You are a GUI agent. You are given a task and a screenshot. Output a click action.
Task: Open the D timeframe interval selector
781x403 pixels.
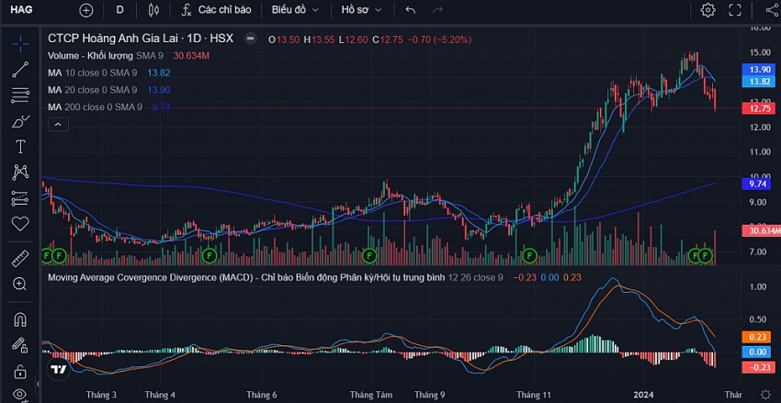tap(119, 10)
